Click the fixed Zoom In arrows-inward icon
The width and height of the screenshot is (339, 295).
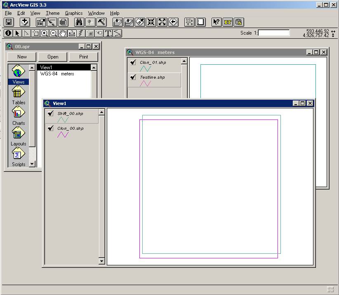pos(151,22)
